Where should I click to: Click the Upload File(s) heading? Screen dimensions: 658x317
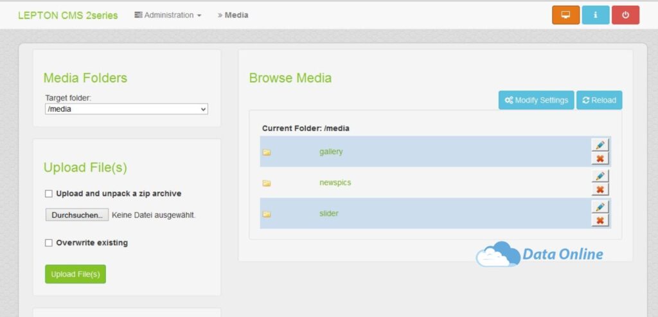coord(85,168)
